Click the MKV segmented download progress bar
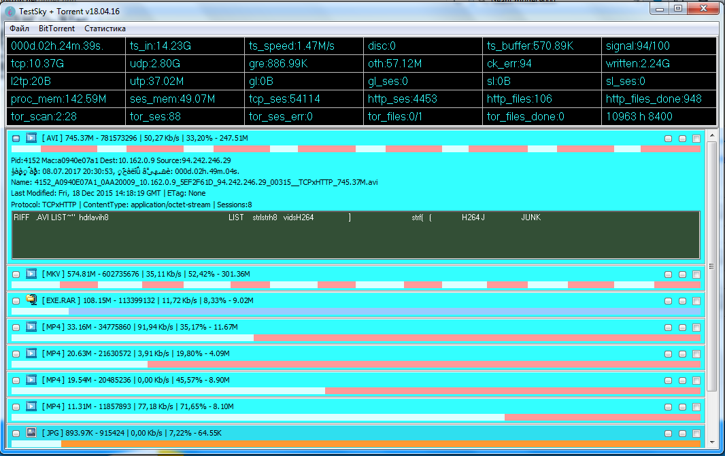Viewport: 725px width, 456px height. coord(356,284)
